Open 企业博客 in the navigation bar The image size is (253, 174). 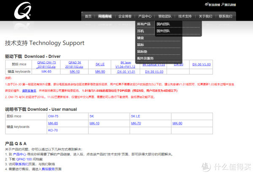(125, 16)
